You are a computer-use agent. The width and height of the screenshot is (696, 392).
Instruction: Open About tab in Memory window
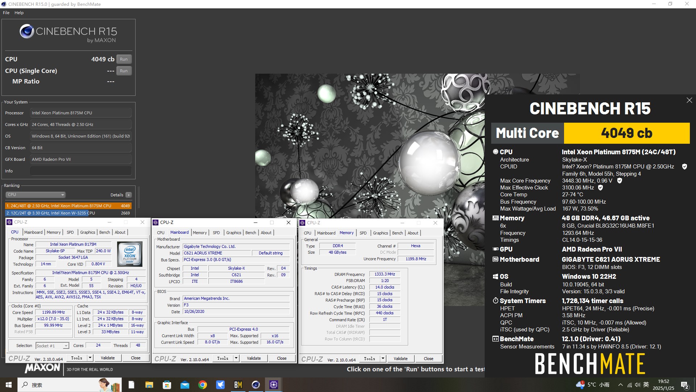tap(413, 233)
